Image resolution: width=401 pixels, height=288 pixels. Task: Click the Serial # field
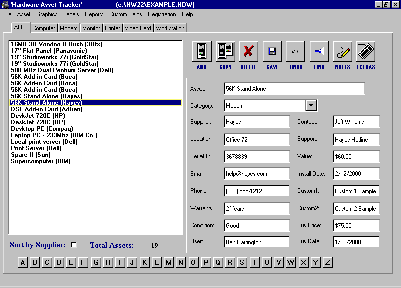257,156
